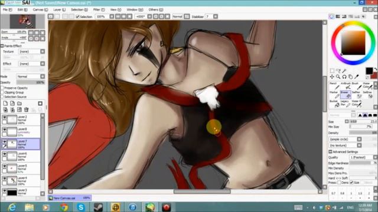
Task: Open the Filter menu
Action: tap(99, 9)
